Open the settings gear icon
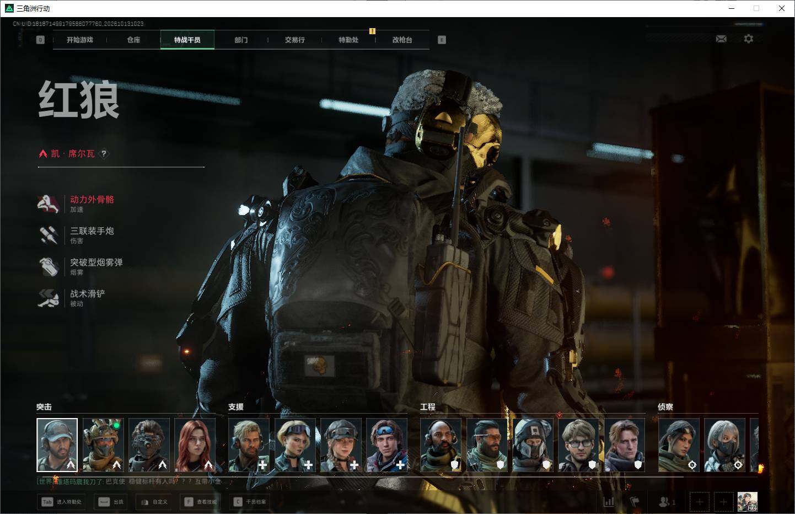795x514 pixels. [x=748, y=39]
